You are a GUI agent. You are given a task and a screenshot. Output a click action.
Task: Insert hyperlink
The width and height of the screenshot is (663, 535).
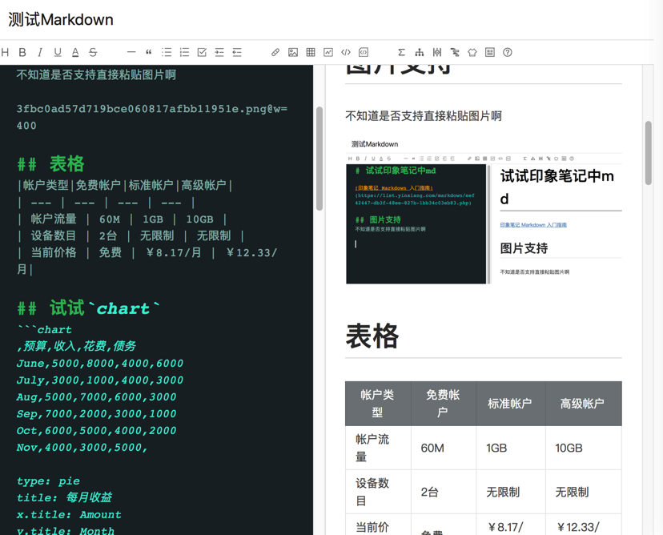tap(275, 52)
